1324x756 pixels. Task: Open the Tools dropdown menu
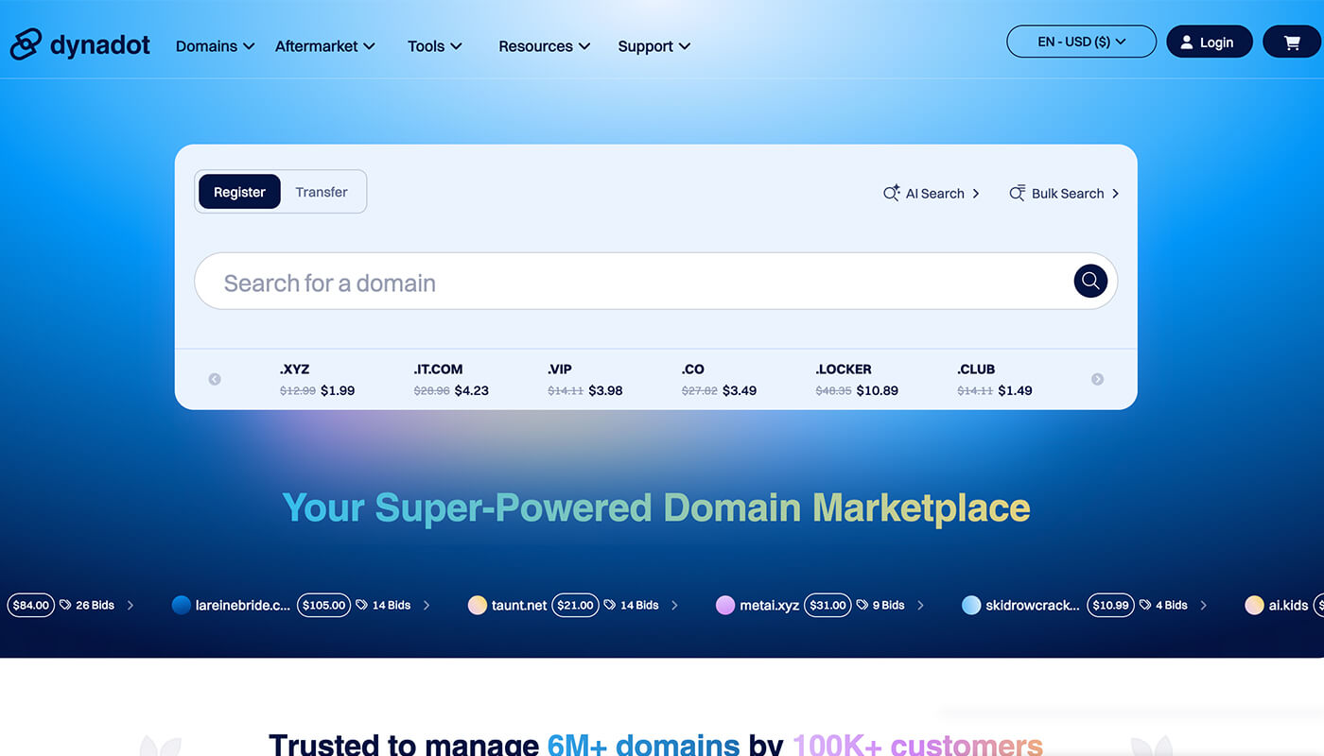434,45
